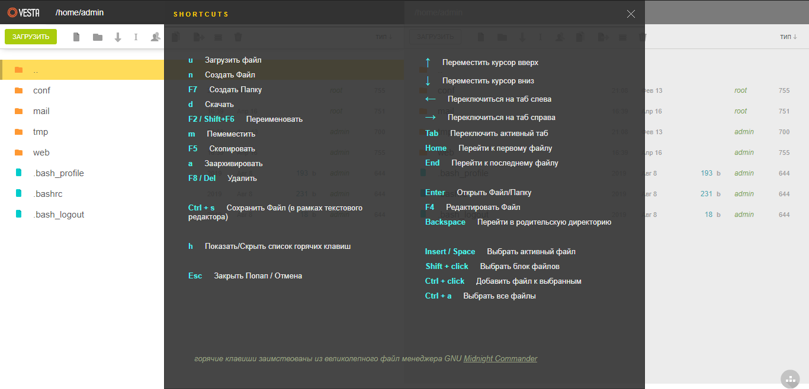
Task: Select the 'conf' folder name in left panel
Action: point(41,90)
